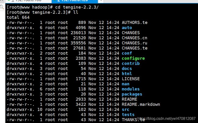Click the blue 'conf' directory name
The width and height of the screenshot is (198, 123).
pos(127,53)
